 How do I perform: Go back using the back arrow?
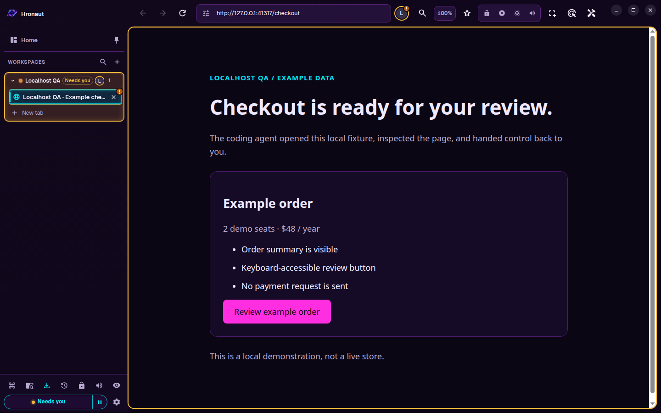(143, 13)
